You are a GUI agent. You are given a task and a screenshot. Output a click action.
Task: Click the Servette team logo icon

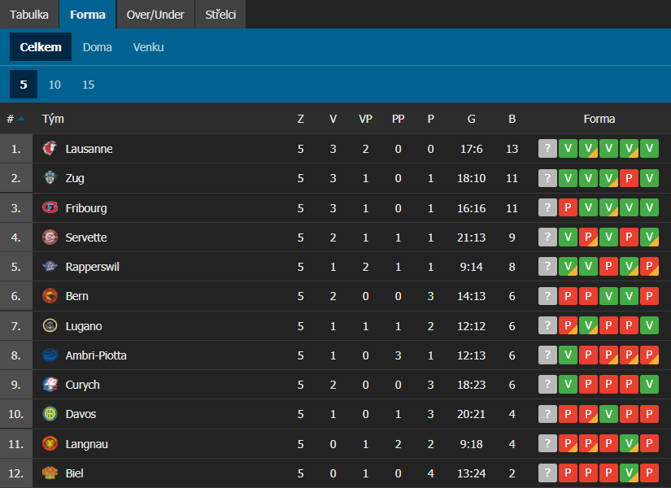tap(50, 237)
